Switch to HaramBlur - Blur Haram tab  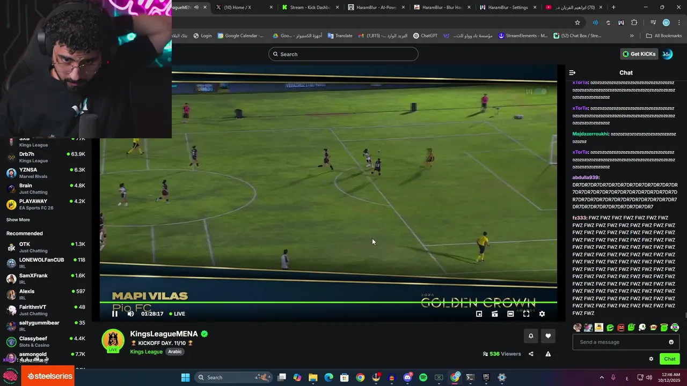coord(442,8)
